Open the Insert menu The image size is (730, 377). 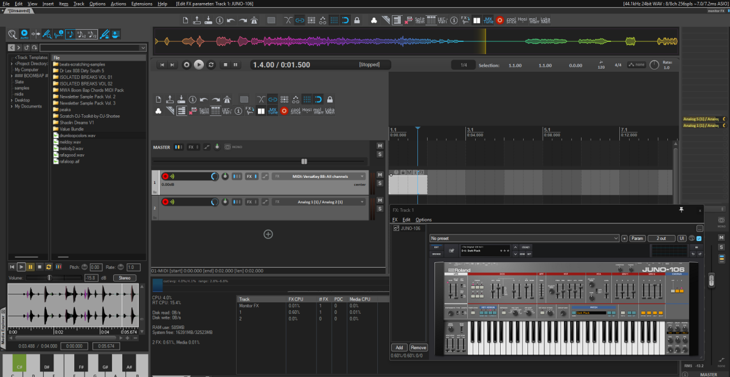[48, 4]
